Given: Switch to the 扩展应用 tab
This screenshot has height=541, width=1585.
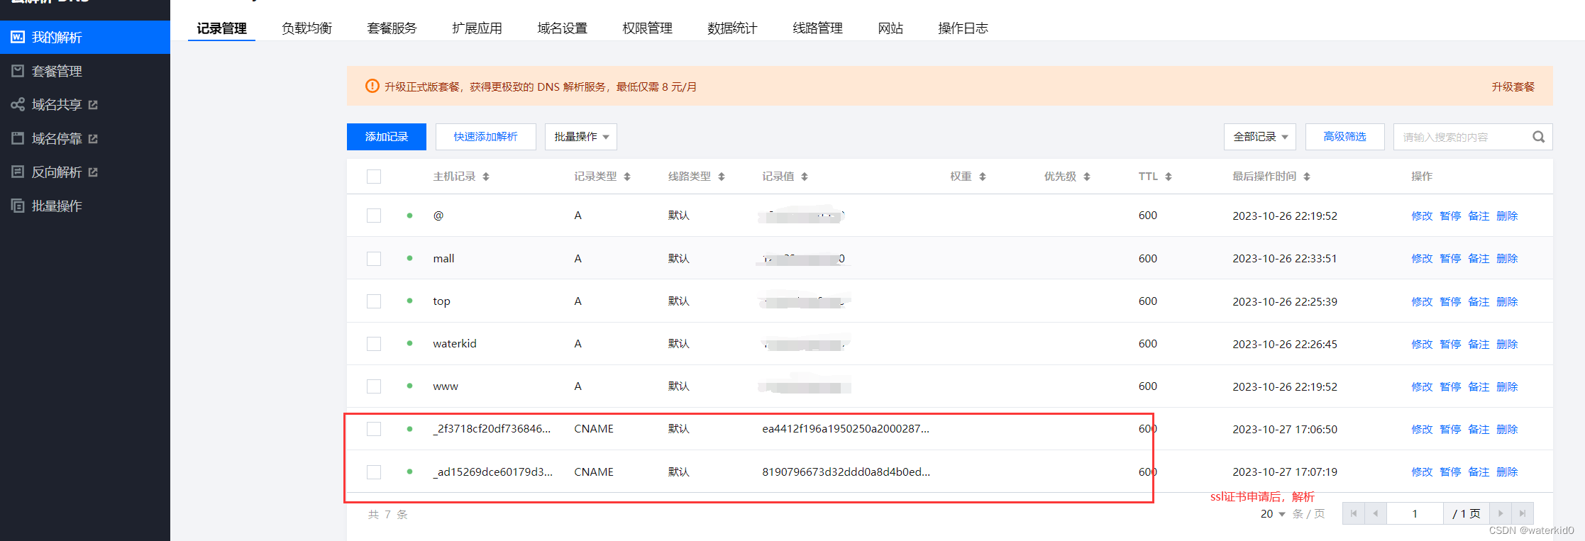Looking at the screenshot, I should 477,28.
